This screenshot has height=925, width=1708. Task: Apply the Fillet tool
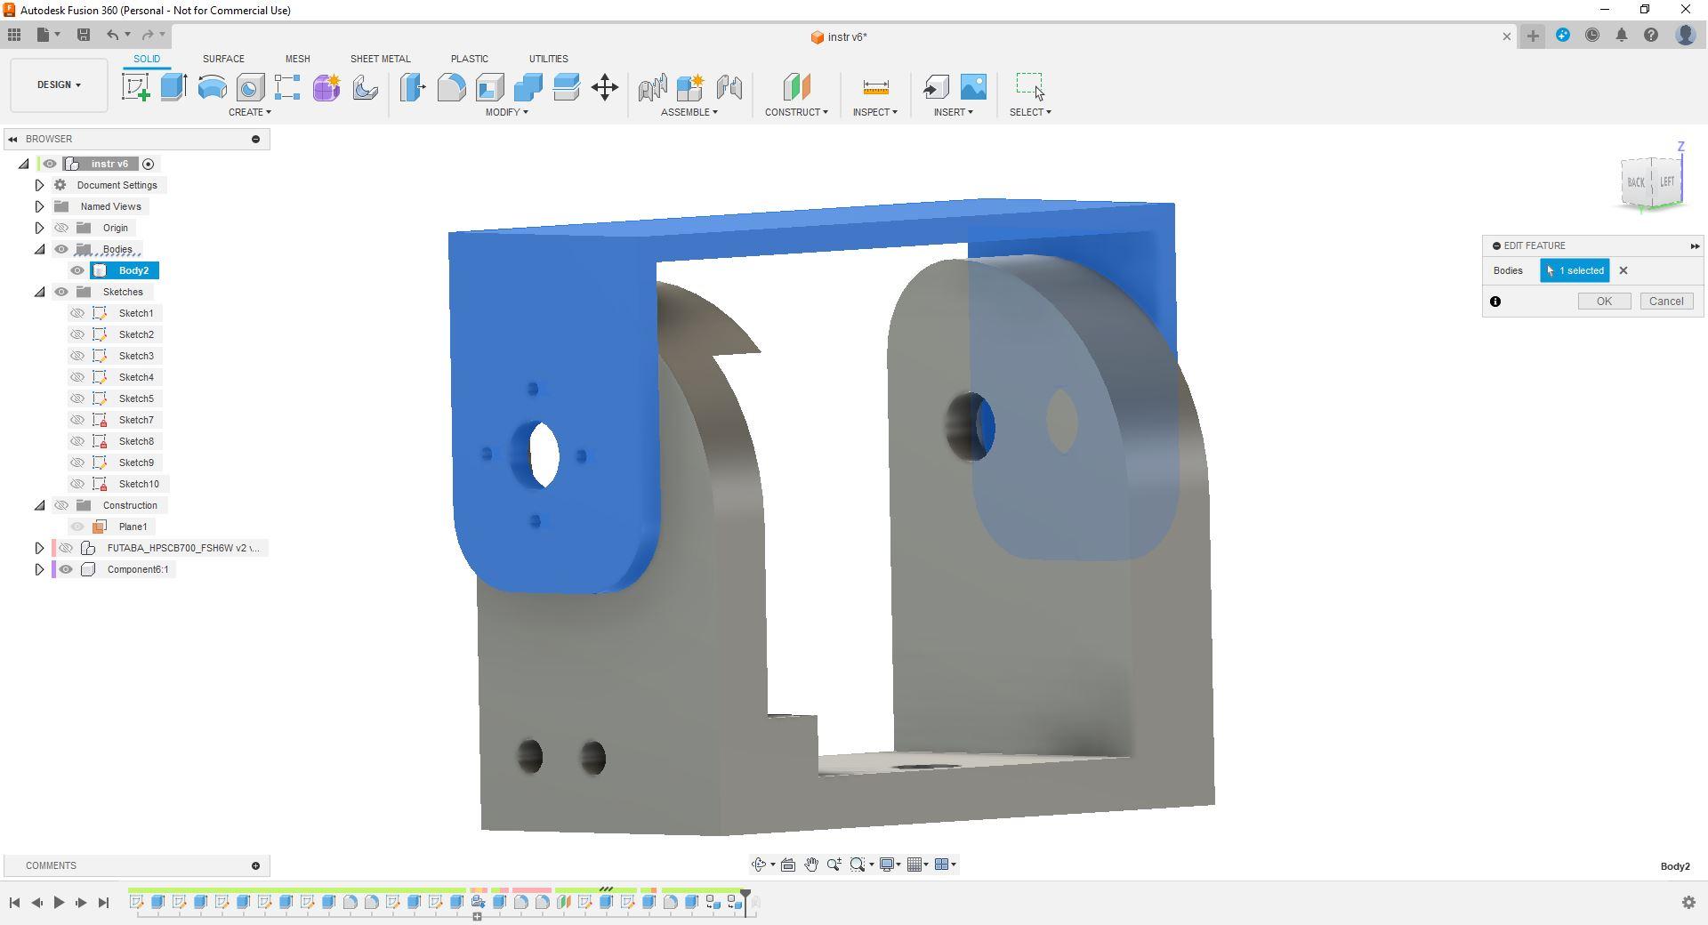451,87
